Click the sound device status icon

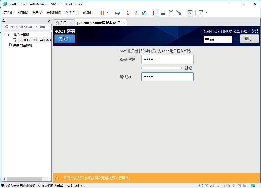(x=228, y=185)
